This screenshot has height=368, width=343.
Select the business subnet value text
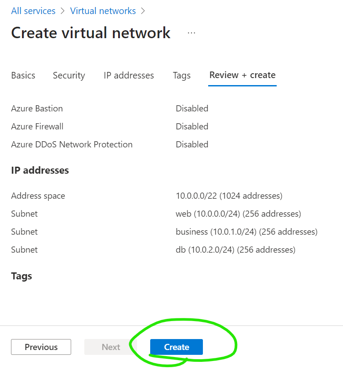pyautogui.click(x=246, y=232)
